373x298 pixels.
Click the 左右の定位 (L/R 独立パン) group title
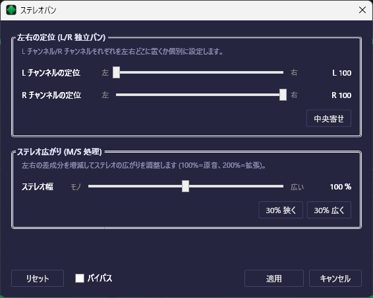pos(61,37)
